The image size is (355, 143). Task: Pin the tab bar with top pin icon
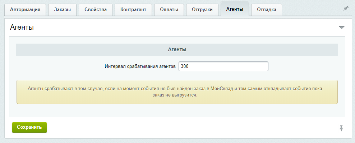click(x=346, y=9)
